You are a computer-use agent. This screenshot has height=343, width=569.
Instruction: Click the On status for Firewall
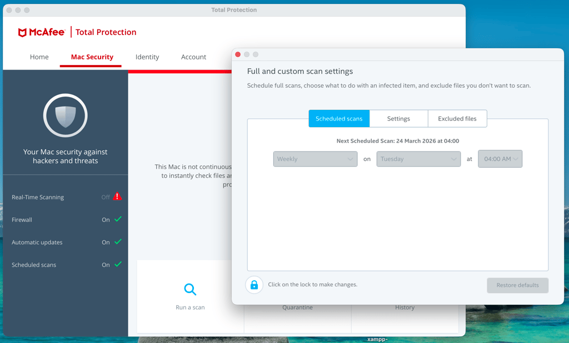[x=106, y=220]
